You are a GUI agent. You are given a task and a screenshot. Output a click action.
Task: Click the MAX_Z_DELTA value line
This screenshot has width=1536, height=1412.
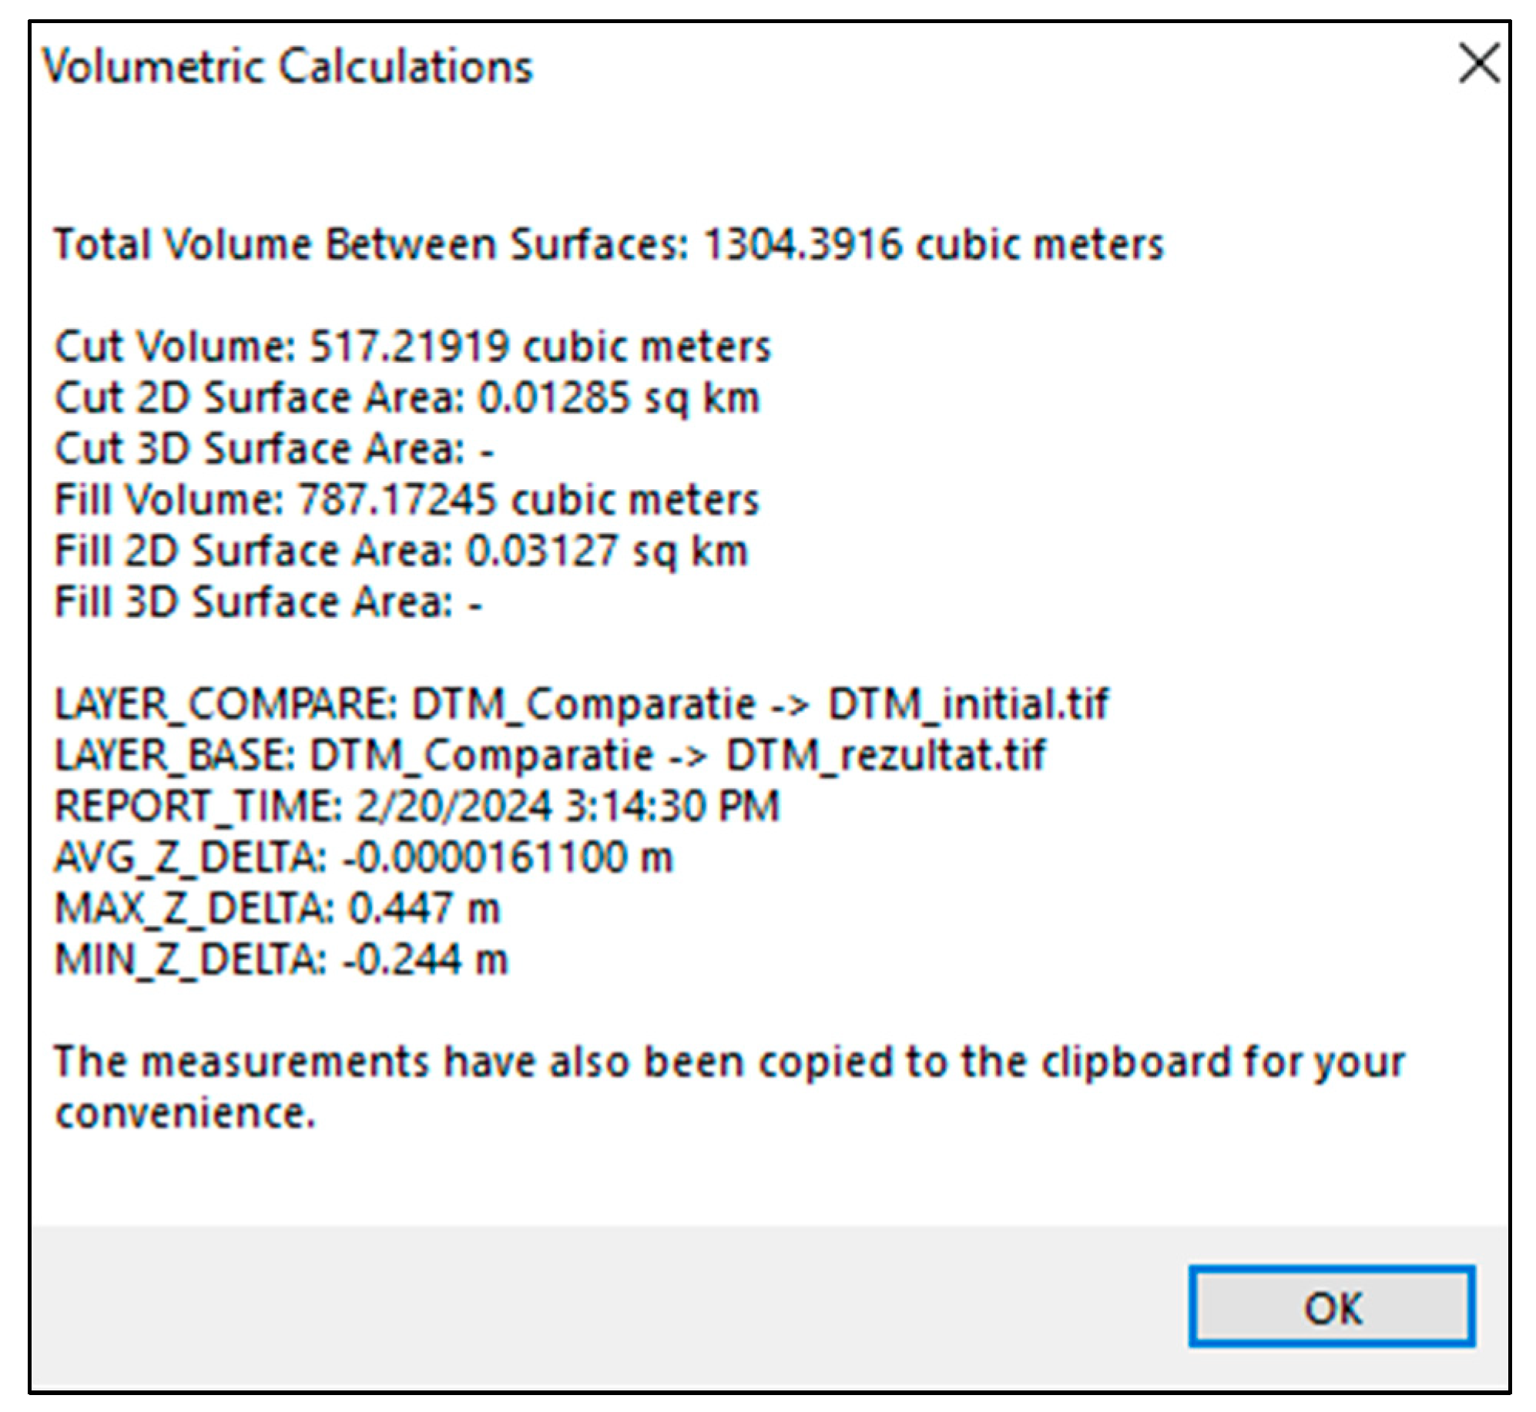tap(277, 908)
